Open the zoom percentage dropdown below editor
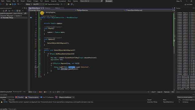The image size is (195, 110). 31,92
